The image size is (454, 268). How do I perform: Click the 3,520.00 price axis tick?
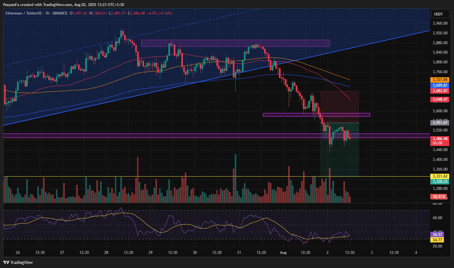click(440, 130)
